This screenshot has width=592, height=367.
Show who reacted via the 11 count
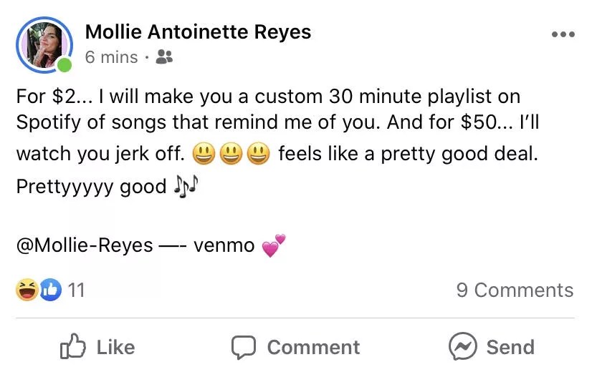(x=76, y=290)
